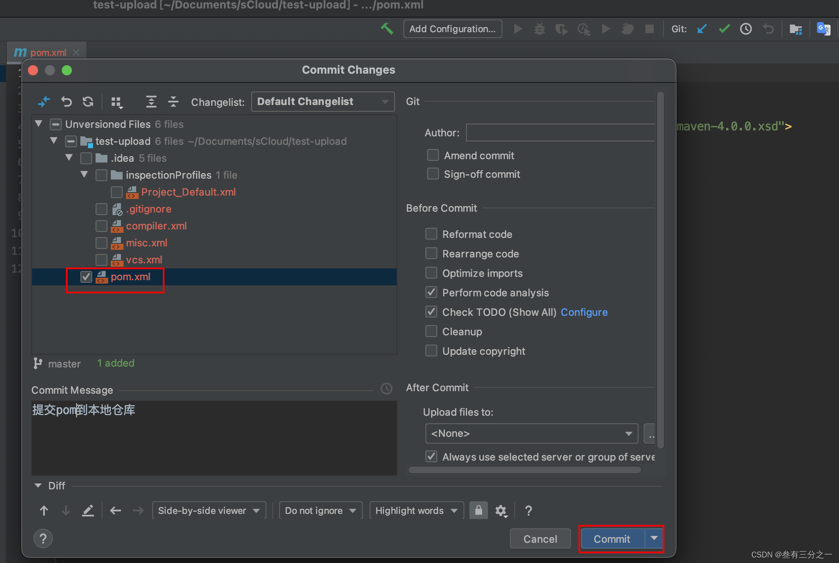Open commit message history clock icon

point(386,389)
